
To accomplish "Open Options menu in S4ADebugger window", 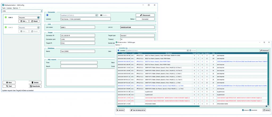I will 118,45.
